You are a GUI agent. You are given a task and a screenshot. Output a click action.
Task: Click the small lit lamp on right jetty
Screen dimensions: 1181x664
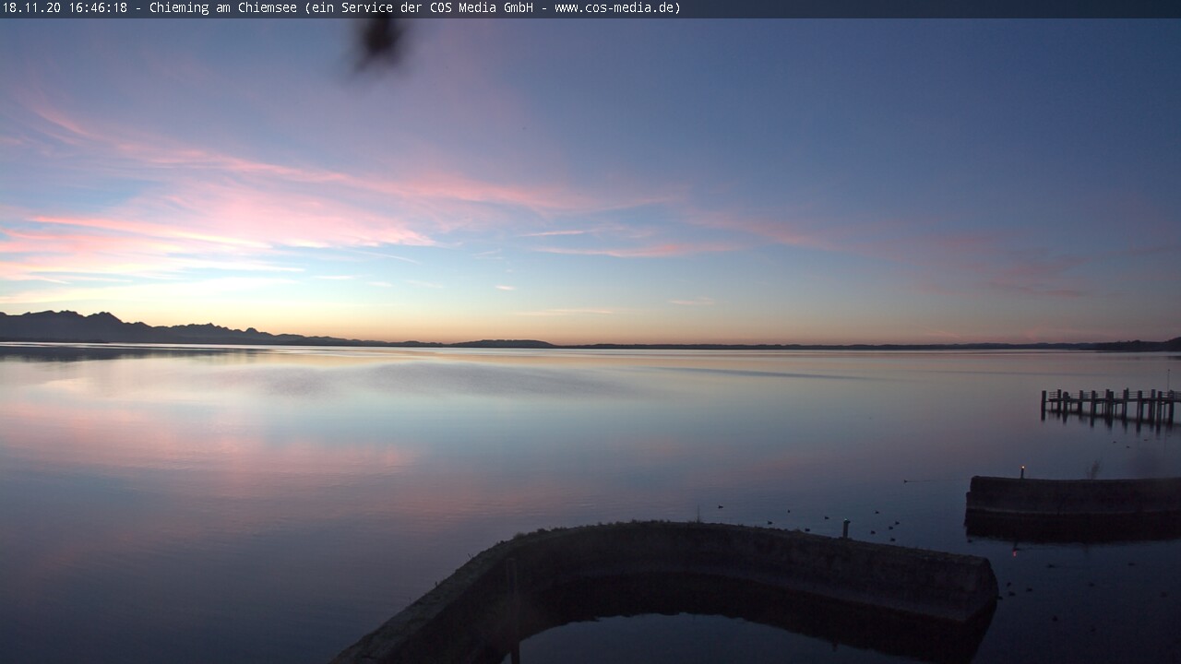tap(1022, 469)
